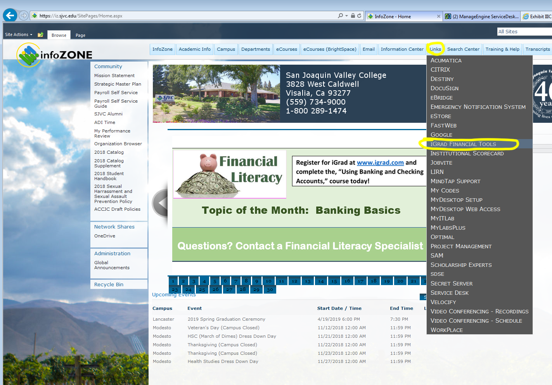Open the Recycle Bin link
The image size is (552, 385).
pos(109,285)
